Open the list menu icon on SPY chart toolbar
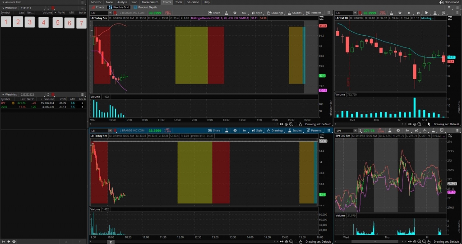Screen dimensions: 462x244 457,131
